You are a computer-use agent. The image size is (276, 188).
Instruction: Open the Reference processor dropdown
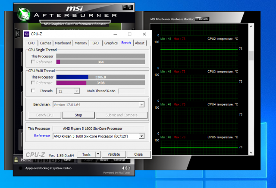click(x=141, y=136)
